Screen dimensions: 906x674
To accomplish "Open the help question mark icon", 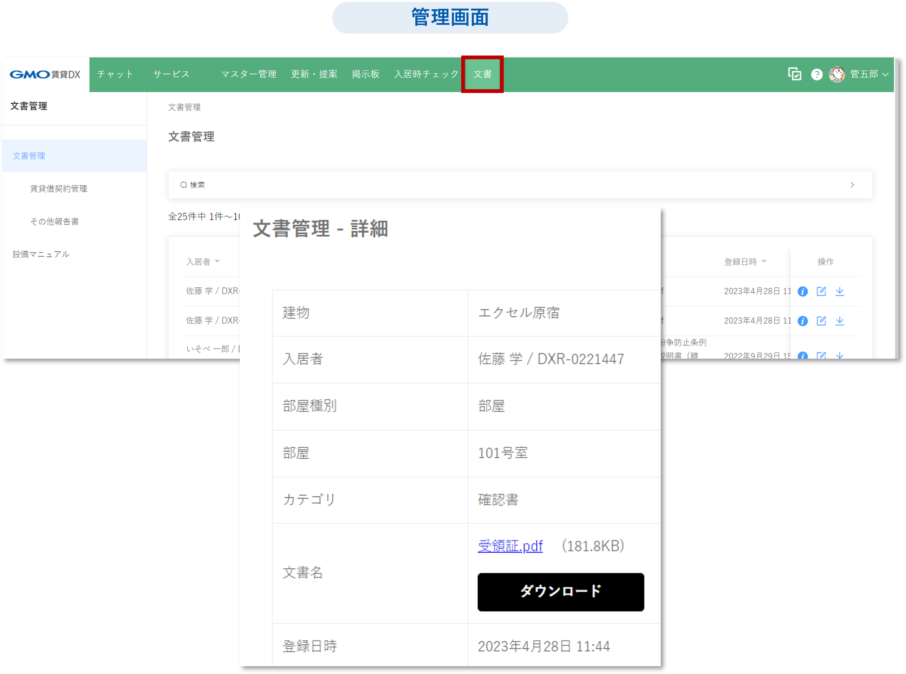I will click(816, 74).
